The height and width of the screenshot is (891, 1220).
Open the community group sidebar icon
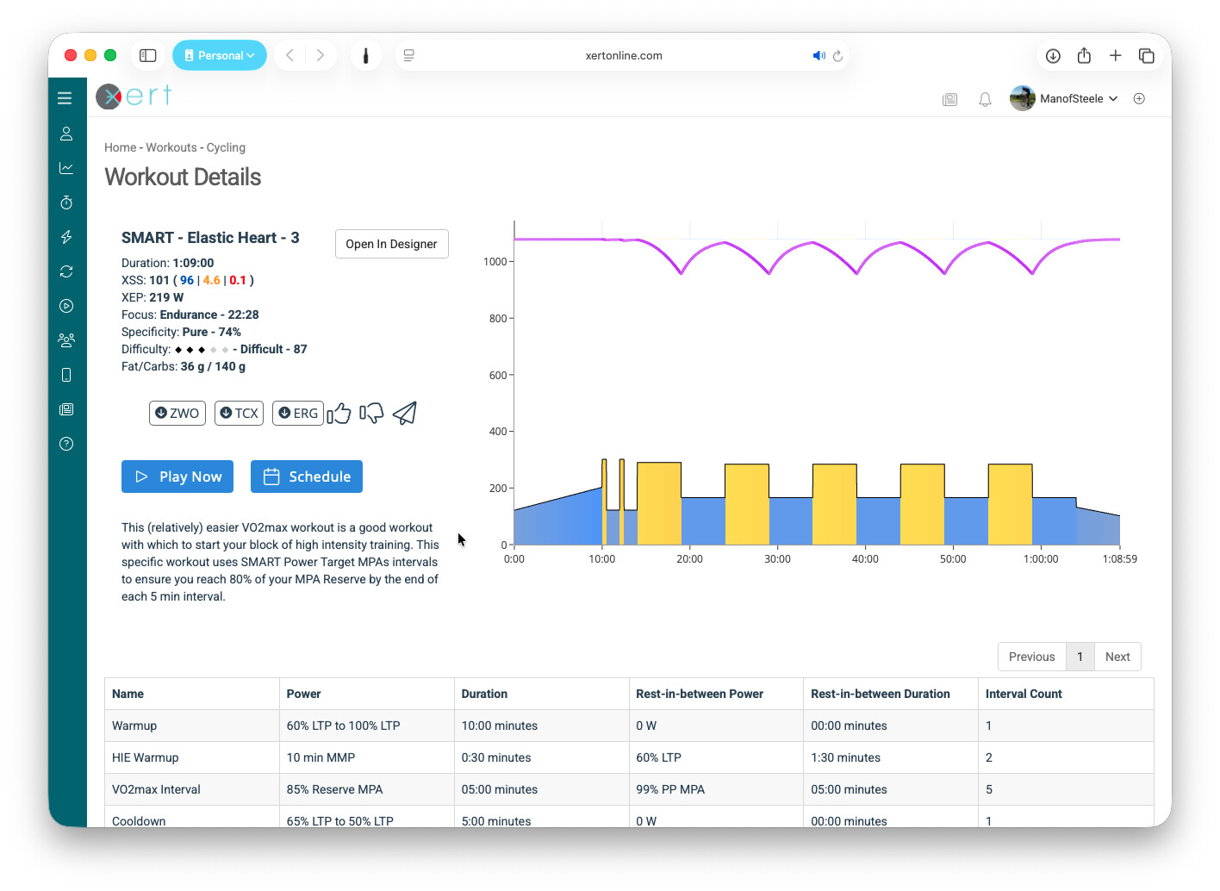(x=66, y=340)
